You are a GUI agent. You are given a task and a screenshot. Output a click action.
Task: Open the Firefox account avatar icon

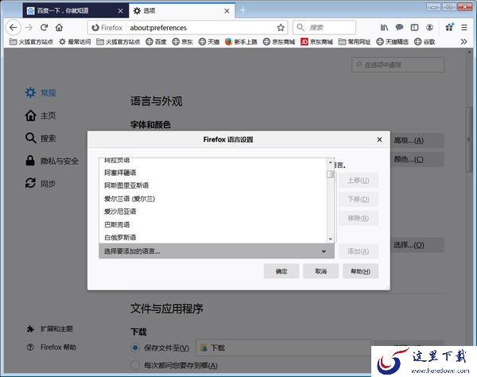pos(429,28)
